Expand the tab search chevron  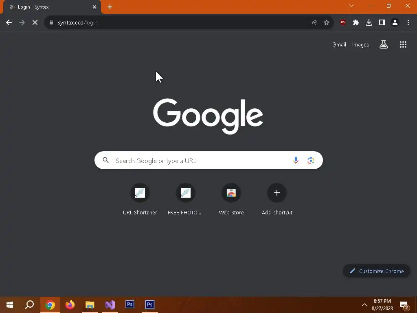[x=351, y=6]
